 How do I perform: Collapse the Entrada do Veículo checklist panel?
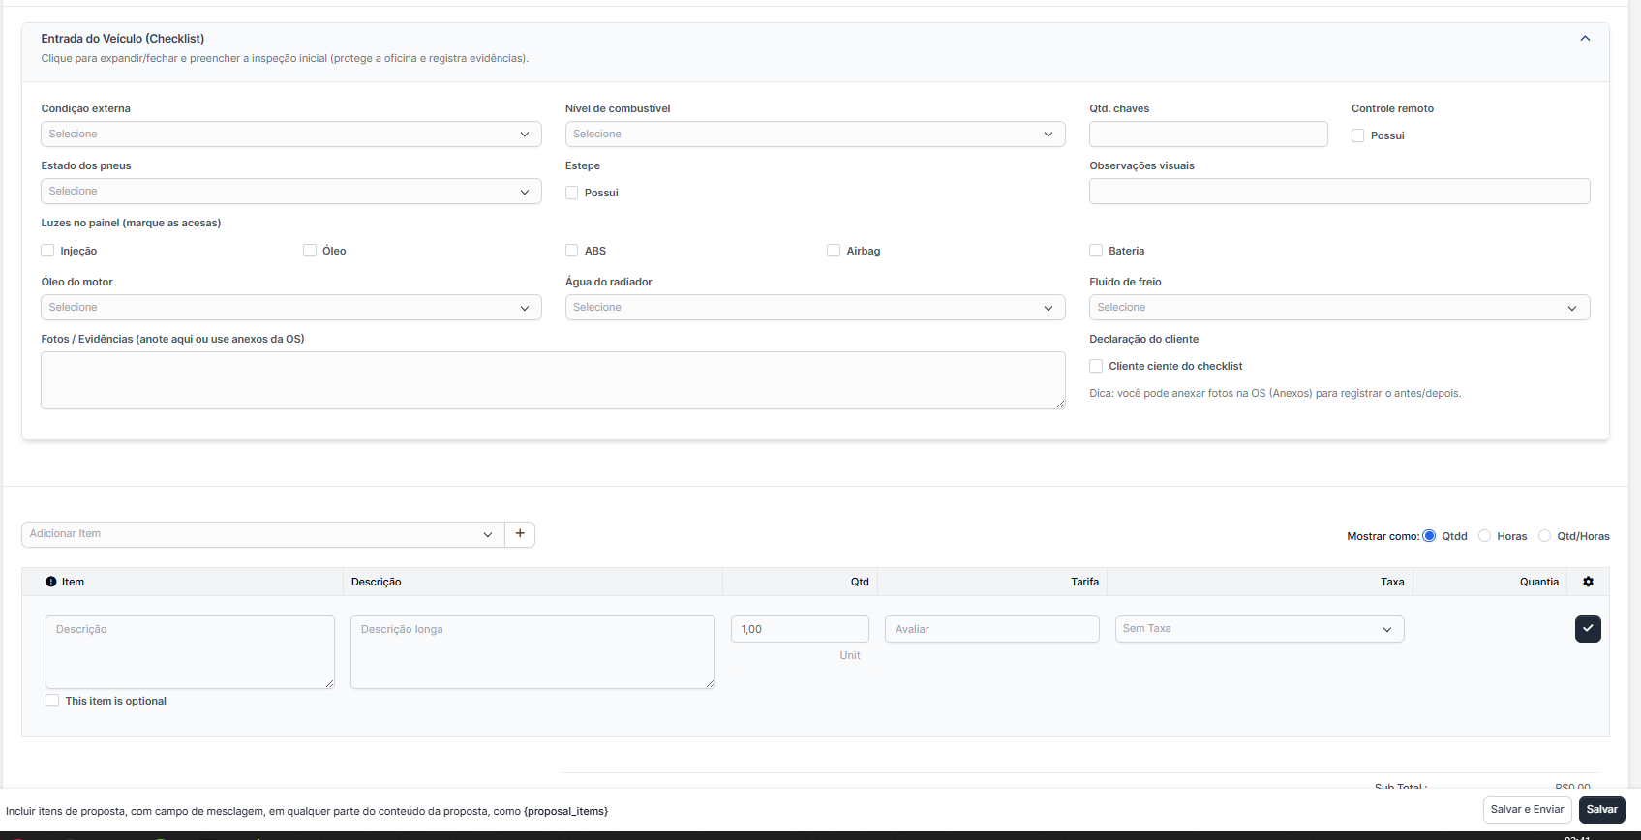(x=1585, y=39)
